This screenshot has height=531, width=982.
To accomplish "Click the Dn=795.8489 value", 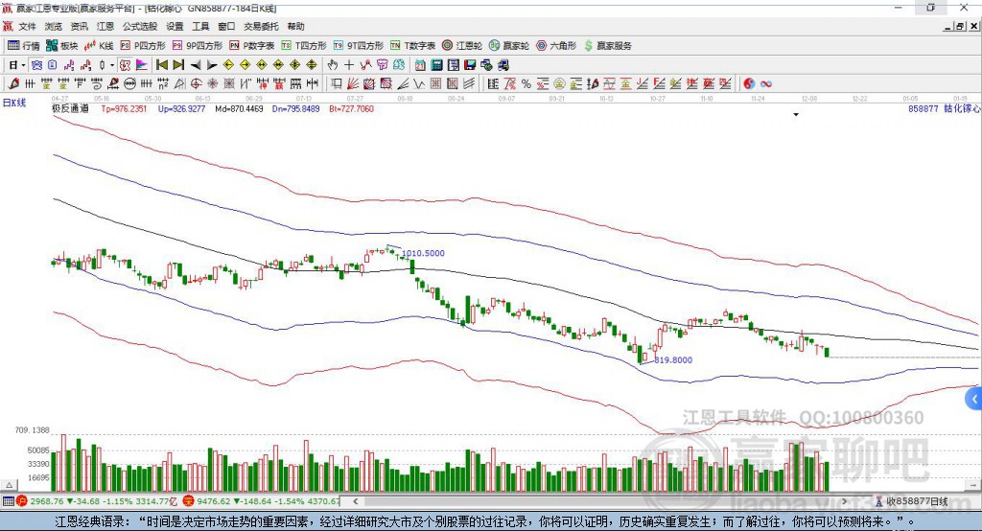I will [x=295, y=109].
